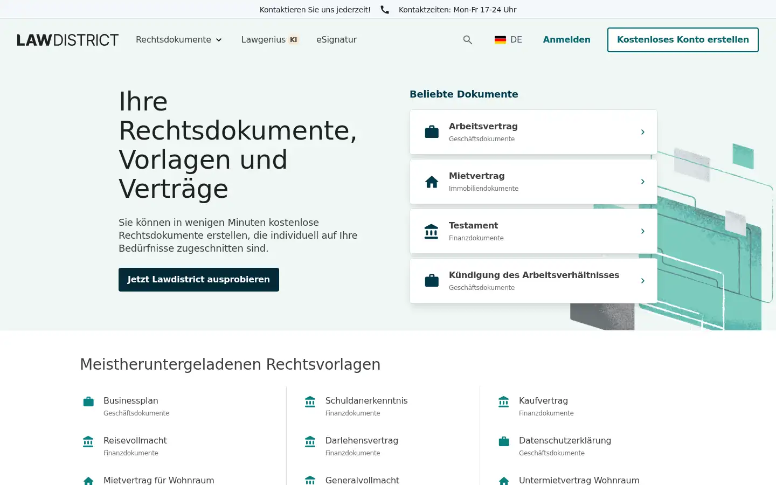The width and height of the screenshot is (776, 485).
Task: Go to eSignatur in the navigation
Action: coord(336,40)
